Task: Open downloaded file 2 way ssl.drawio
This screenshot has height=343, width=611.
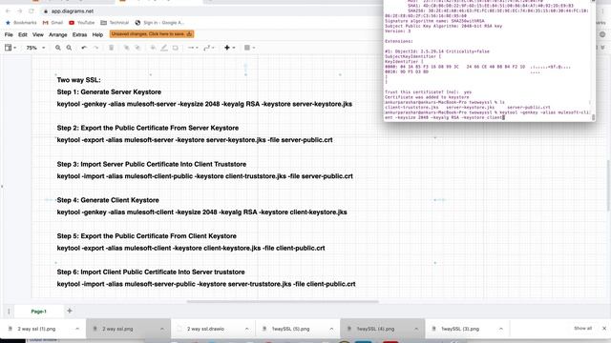Action: pos(205,329)
